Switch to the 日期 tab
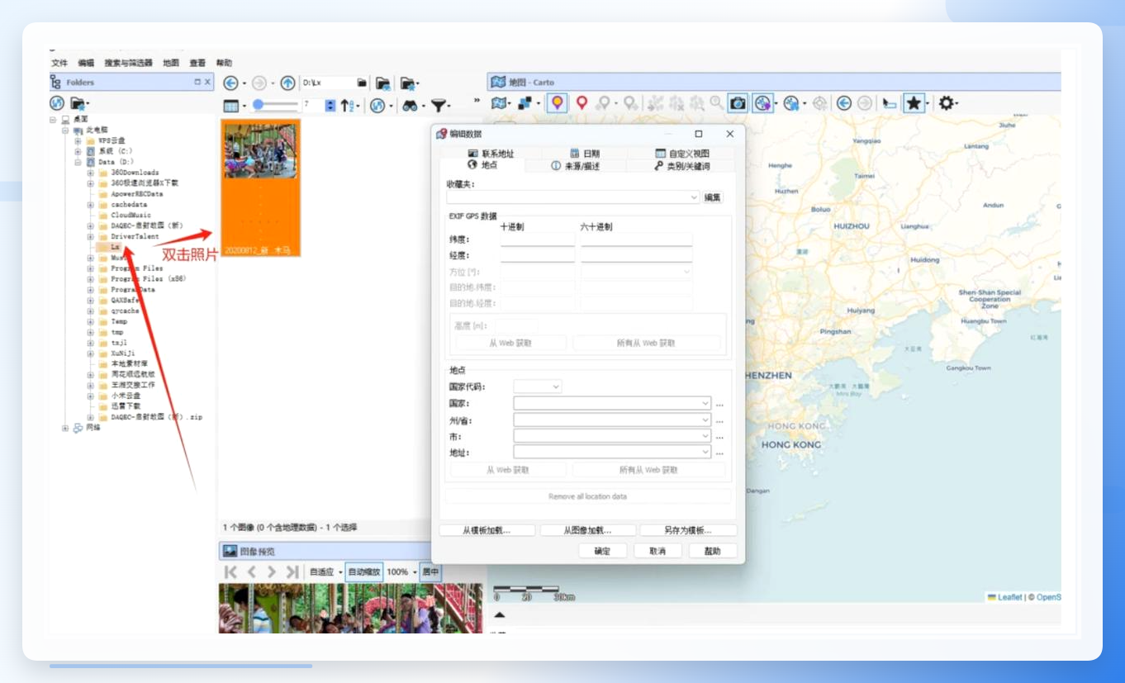 tap(585, 154)
